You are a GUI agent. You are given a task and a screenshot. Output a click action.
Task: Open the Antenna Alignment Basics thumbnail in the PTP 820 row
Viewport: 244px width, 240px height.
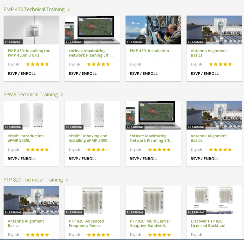[x=31, y=200]
